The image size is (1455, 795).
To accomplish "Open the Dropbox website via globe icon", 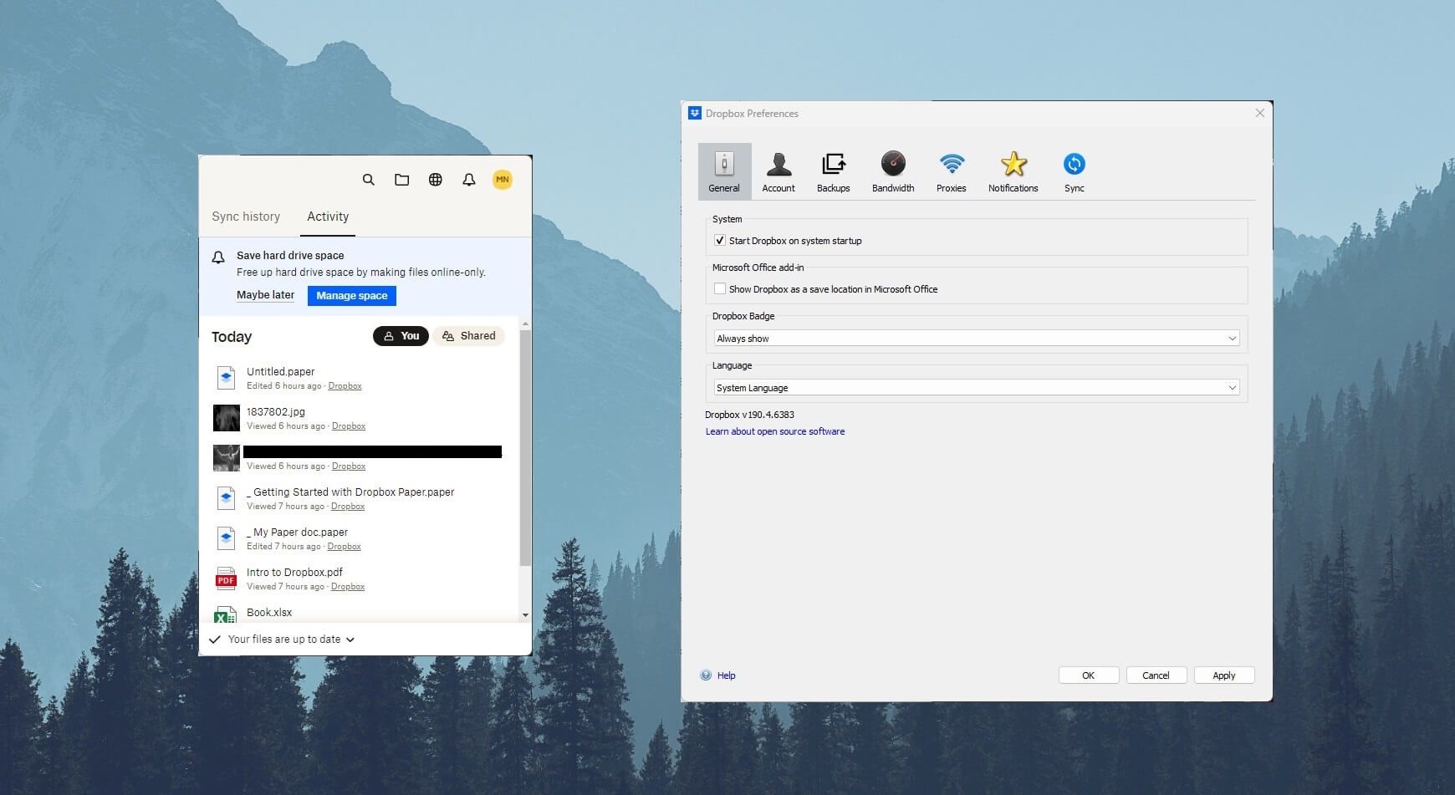I will coord(436,180).
